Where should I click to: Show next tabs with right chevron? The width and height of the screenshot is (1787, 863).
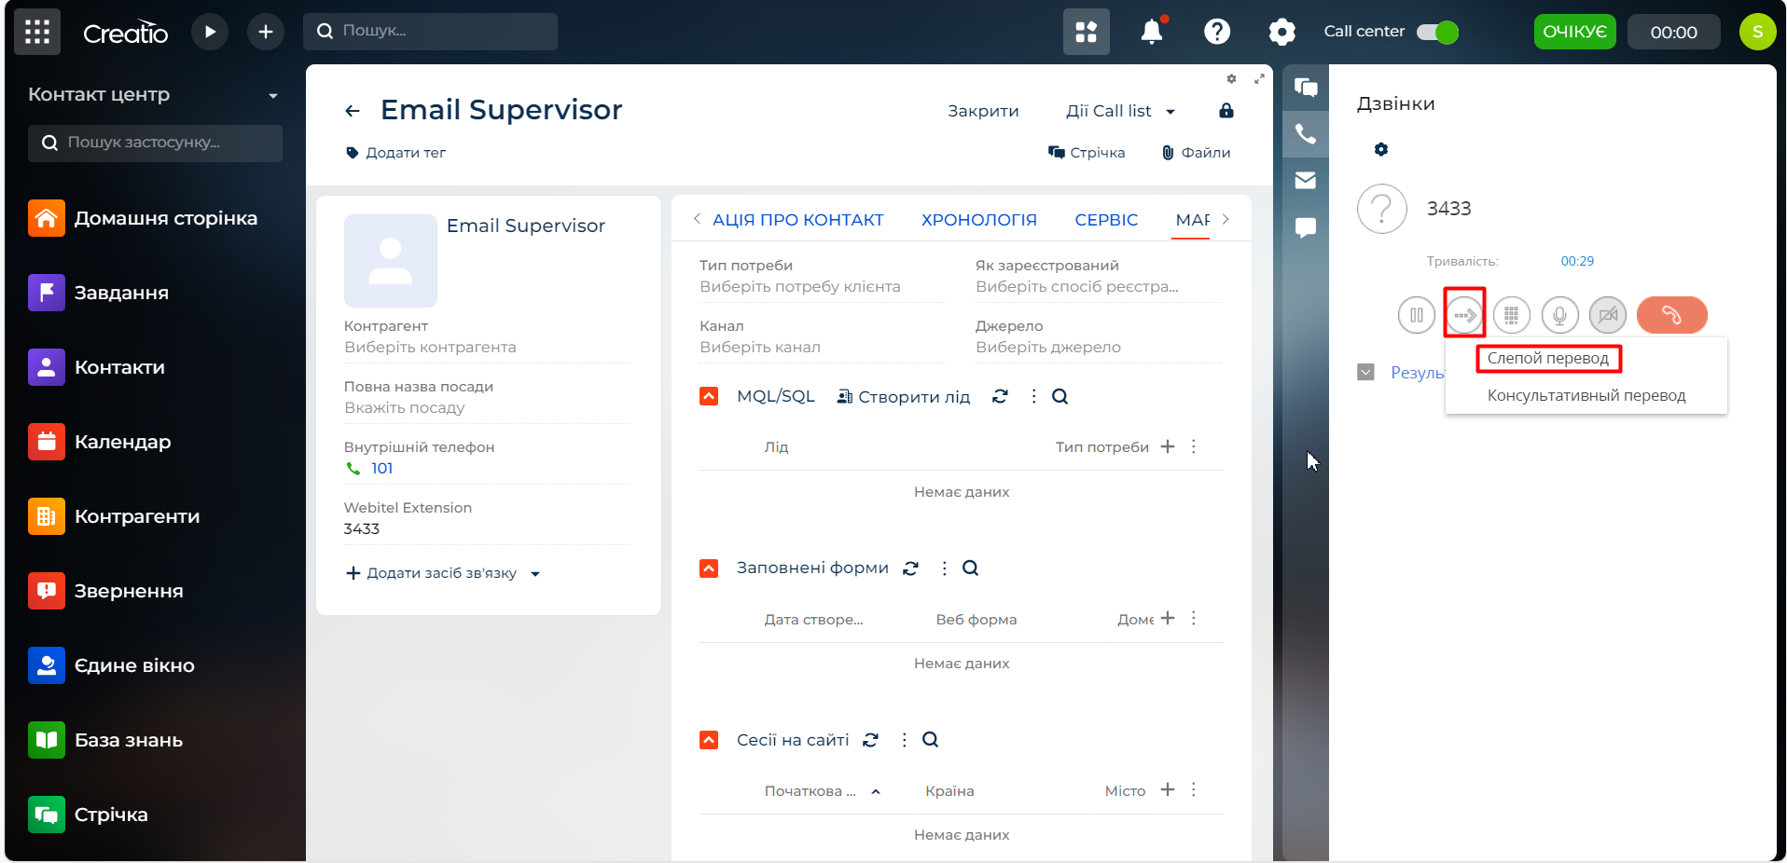pyautogui.click(x=1226, y=219)
